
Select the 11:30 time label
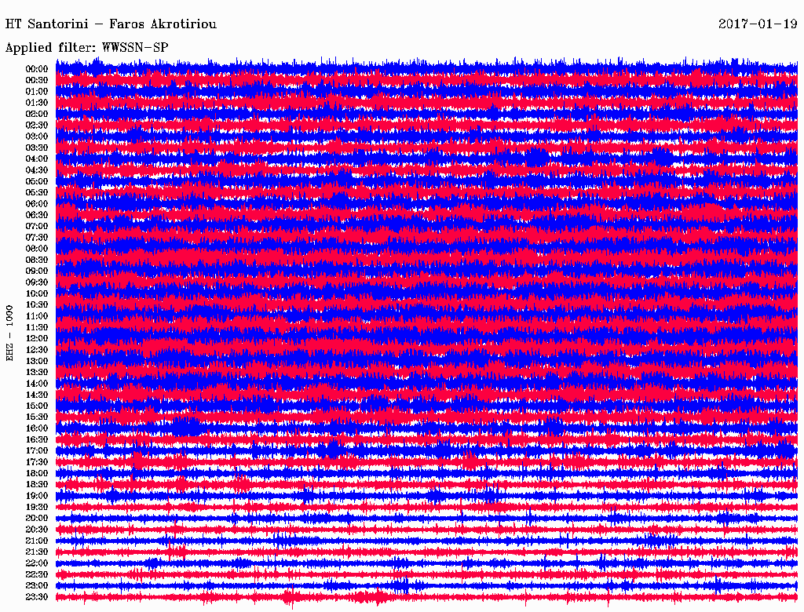37,327
